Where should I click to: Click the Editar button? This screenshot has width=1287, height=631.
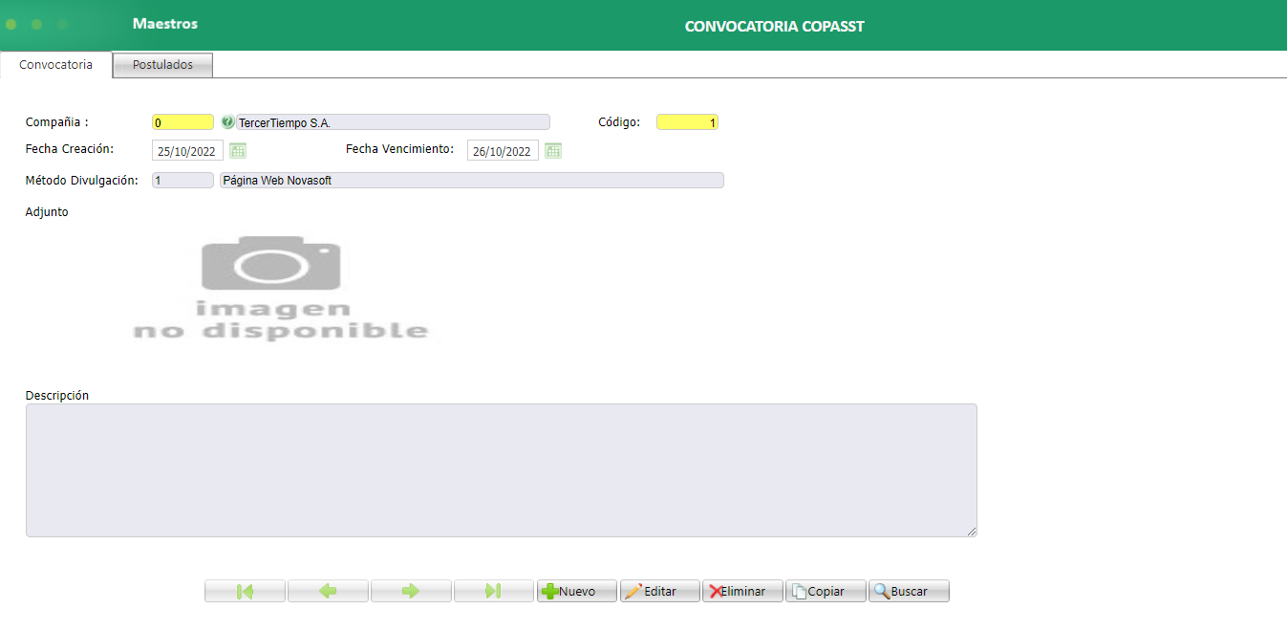click(660, 591)
